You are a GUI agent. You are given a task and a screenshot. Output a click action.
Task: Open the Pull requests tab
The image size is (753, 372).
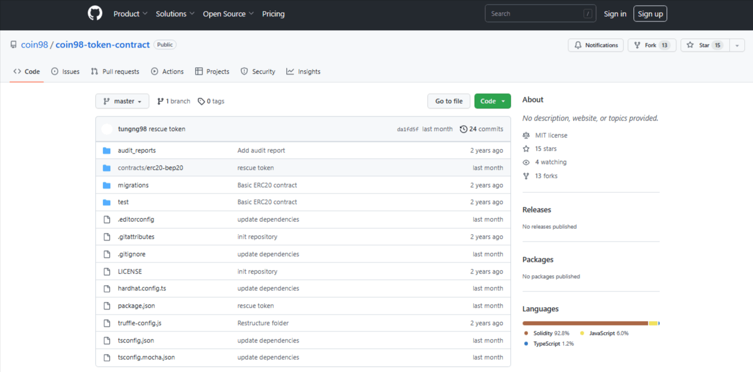point(115,72)
